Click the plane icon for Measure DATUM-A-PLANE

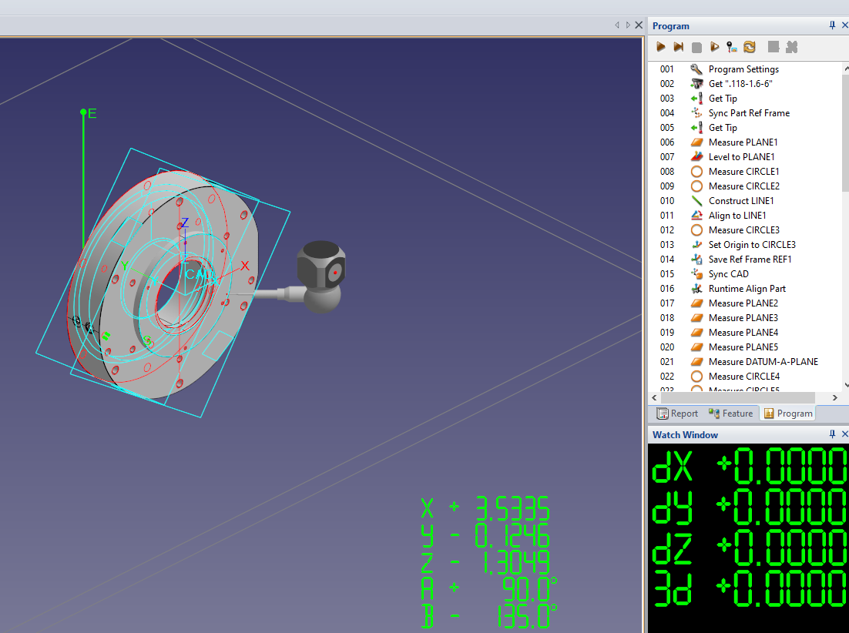pos(696,361)
